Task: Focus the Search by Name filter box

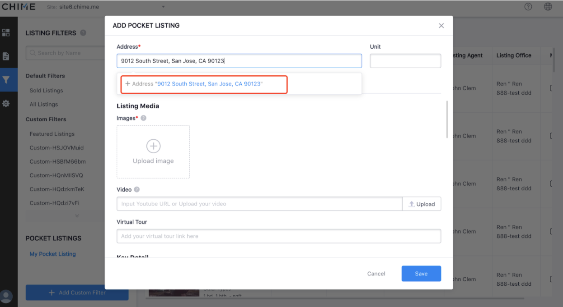Action: pyautogui.click(x=66, y=53)
